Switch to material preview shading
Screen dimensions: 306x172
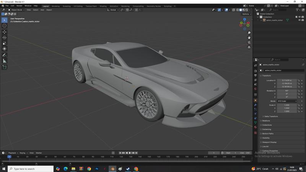[244, 10]
